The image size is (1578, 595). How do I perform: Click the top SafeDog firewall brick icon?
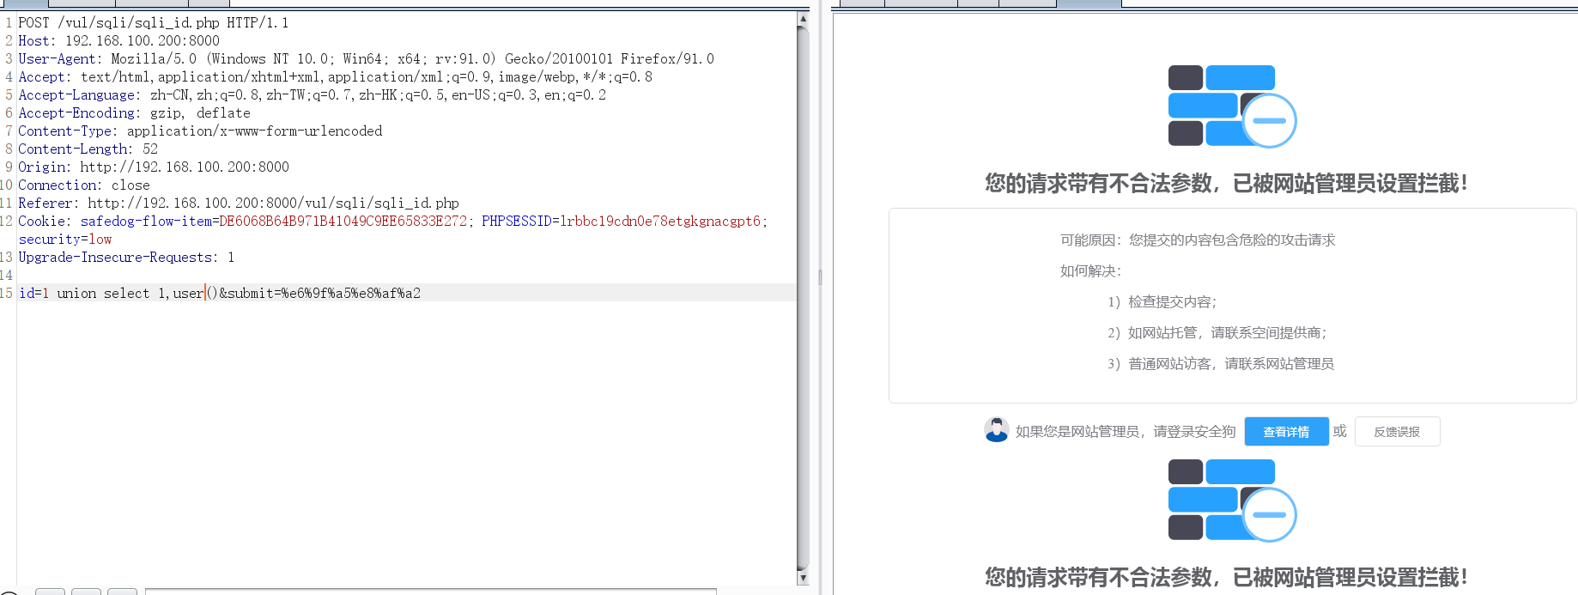(x=1232, y=106)
